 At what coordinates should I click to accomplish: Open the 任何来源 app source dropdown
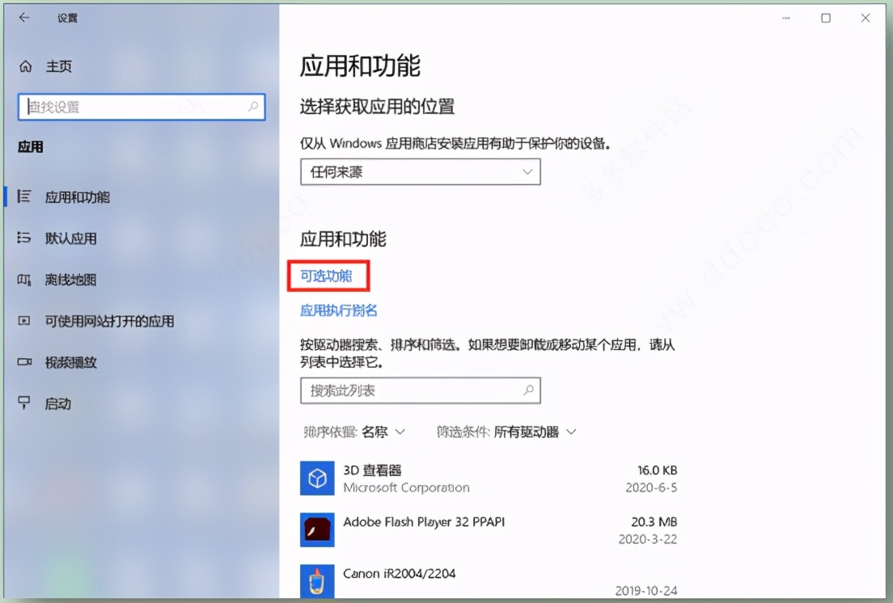[x=420, y=171]
